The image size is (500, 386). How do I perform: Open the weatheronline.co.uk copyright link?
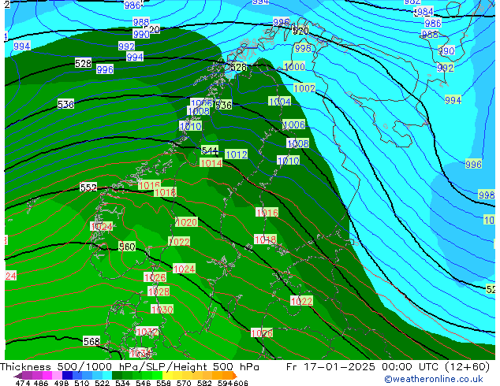(434, 379)
